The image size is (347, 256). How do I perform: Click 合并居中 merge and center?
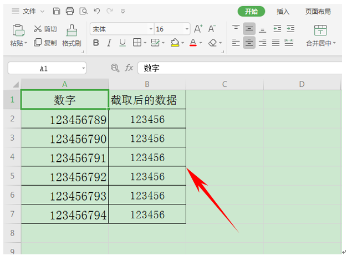320,35
